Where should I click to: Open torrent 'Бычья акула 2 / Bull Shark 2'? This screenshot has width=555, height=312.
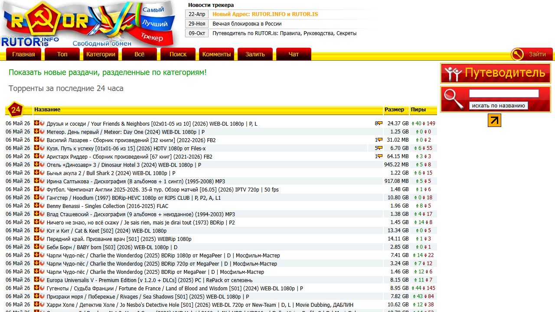(111, 173)
